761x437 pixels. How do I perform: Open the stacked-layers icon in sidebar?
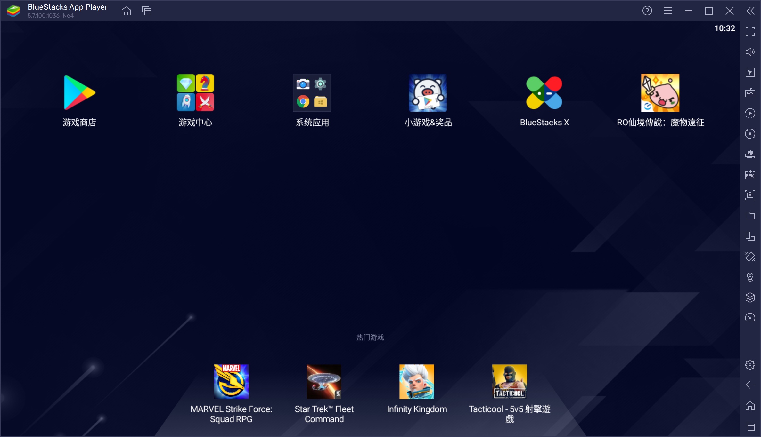point(750,298)
